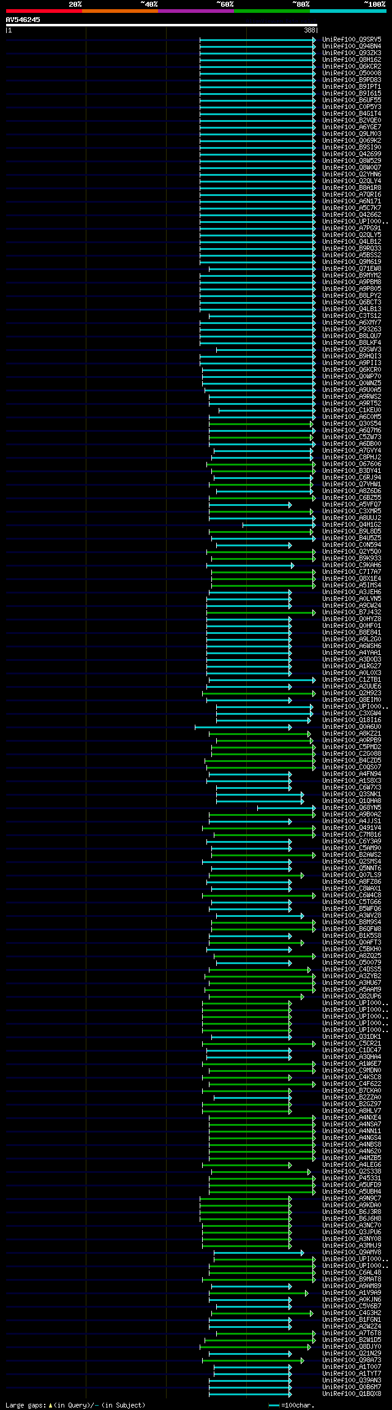Click the green alignment bar for UniRef100_Q2S338
Viewport: 392px width, 1410px height.
point(261,1171)
